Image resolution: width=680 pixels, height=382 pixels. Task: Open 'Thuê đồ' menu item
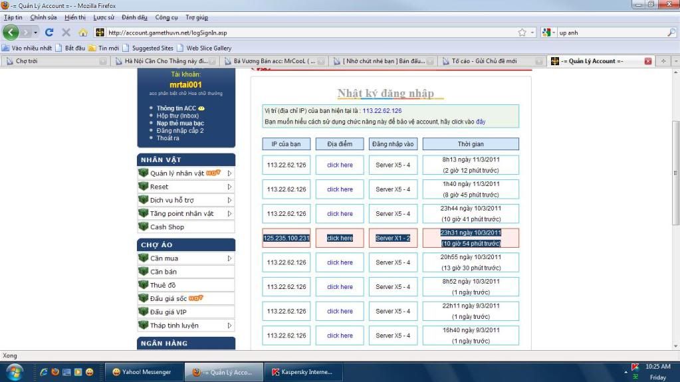186,285
